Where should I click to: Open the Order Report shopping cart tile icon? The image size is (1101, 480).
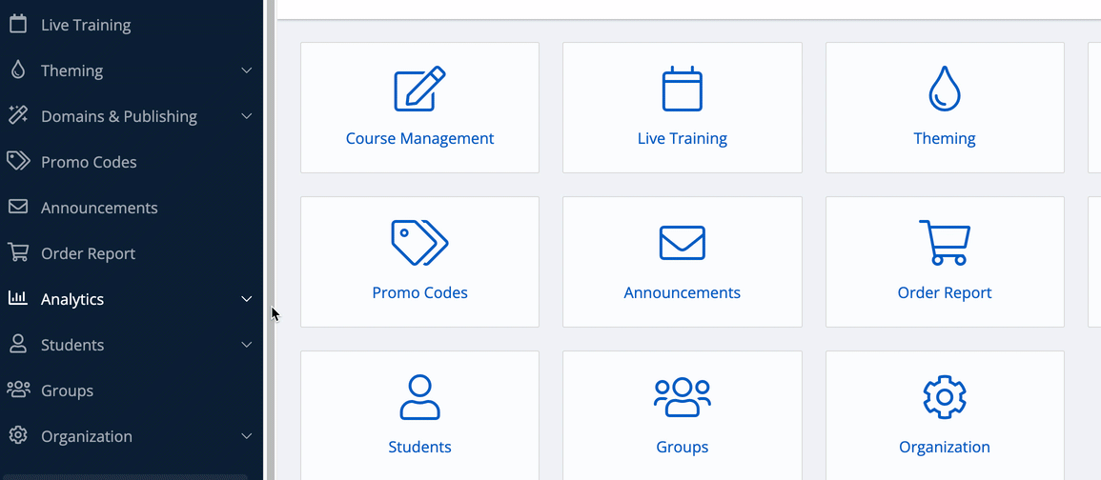click(x=945, y=243)
